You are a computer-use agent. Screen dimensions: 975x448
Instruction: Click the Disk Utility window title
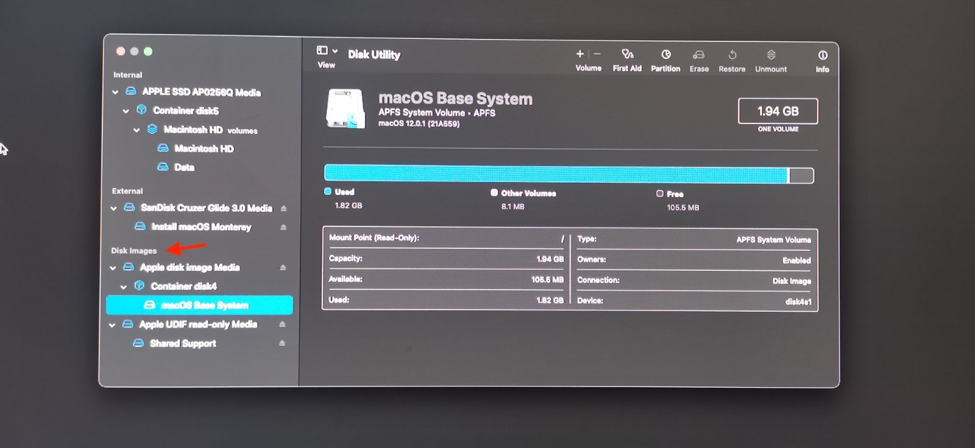(374, 54)
